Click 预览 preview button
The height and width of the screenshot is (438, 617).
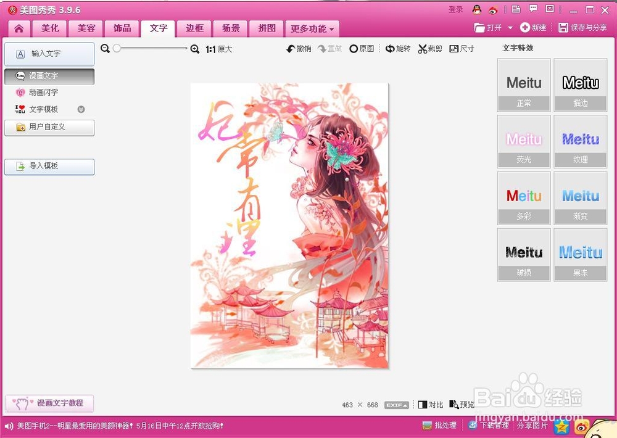tap(462, 405)
